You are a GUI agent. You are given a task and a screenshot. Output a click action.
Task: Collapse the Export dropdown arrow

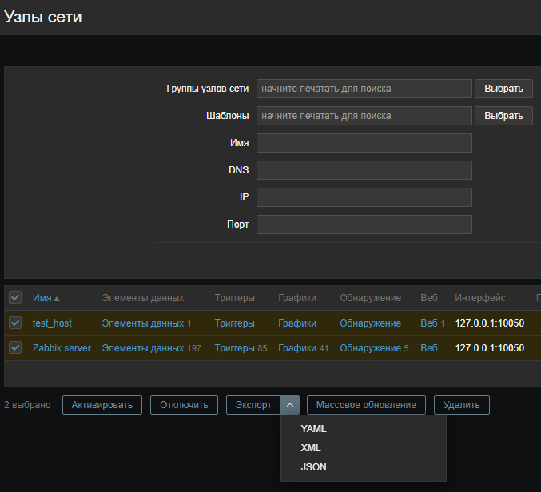290,405
